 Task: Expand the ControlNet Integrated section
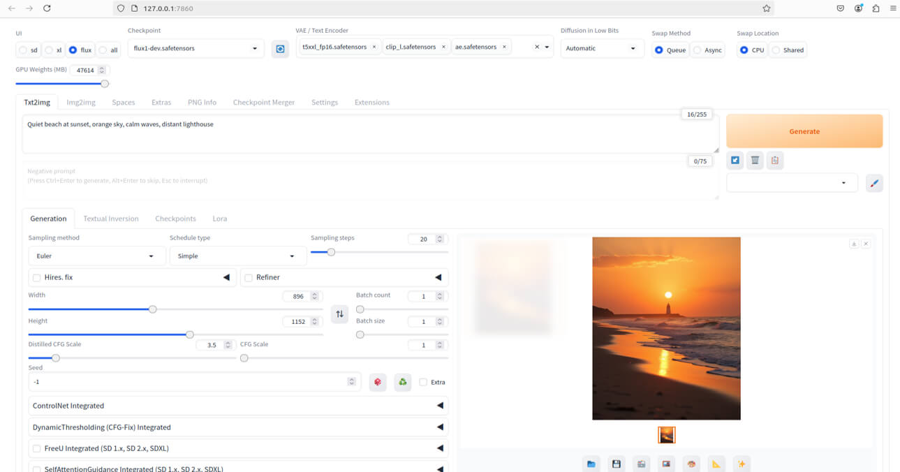pyautogui.click(x=238, y=406)
